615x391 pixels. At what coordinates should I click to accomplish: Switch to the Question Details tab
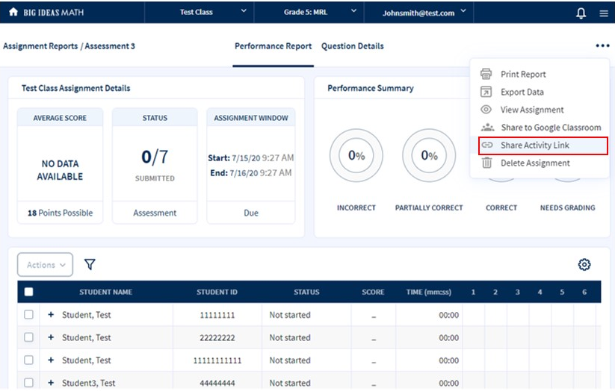pos(352,46)
